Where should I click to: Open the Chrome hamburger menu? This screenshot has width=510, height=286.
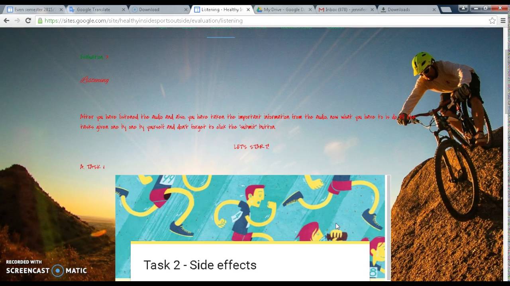pyautogui.click(x=503, y=21)
